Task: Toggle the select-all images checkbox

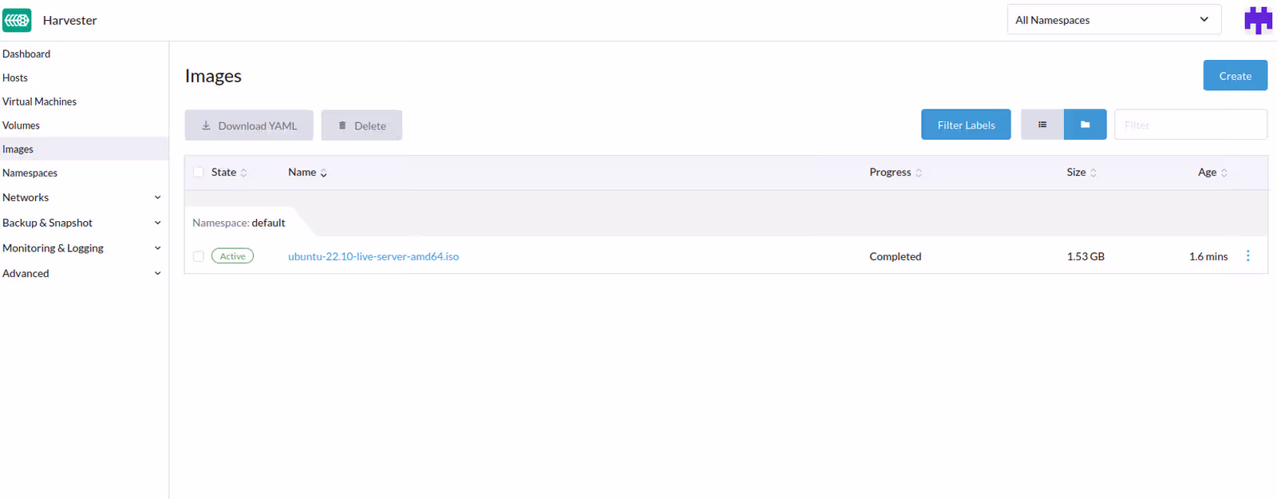Action: (199, 172)
